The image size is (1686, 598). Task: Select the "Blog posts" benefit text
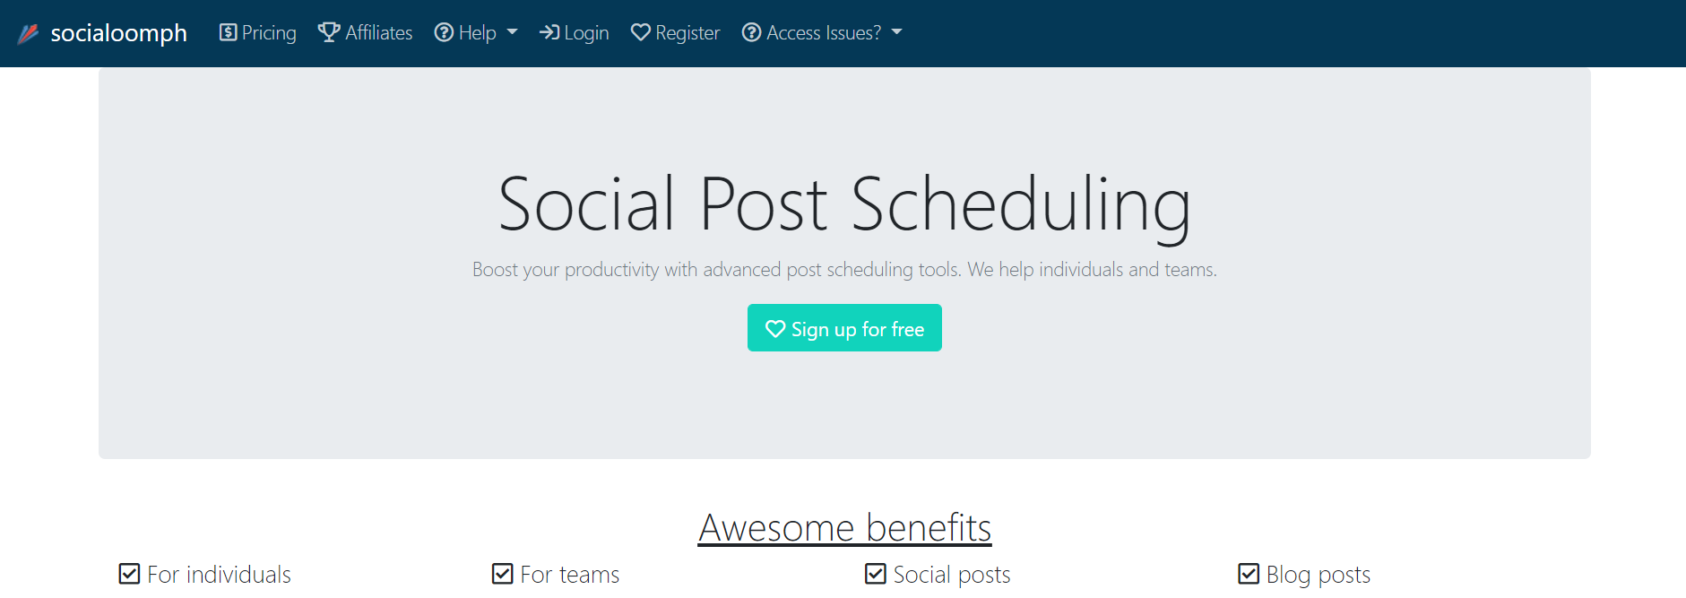[x=1319, y=575]
